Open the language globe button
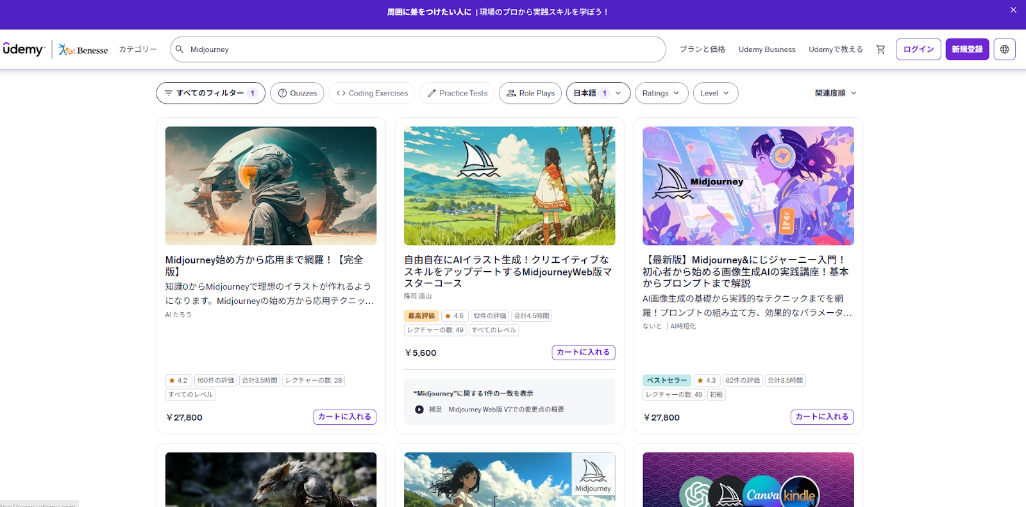The width and height of the screenshot is (1026, 507). click(1005, 49)
